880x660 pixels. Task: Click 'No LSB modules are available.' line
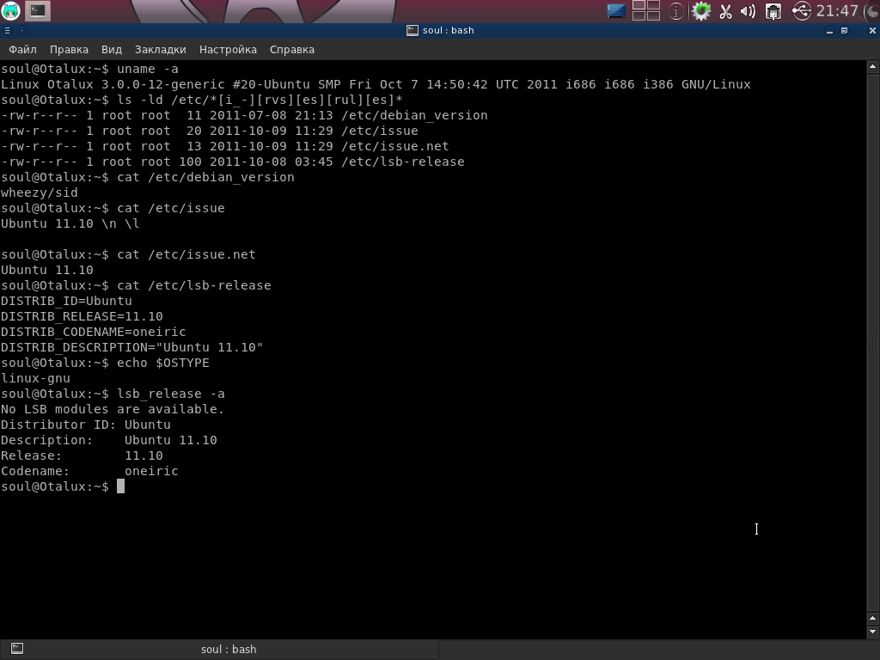click(113, 409)
